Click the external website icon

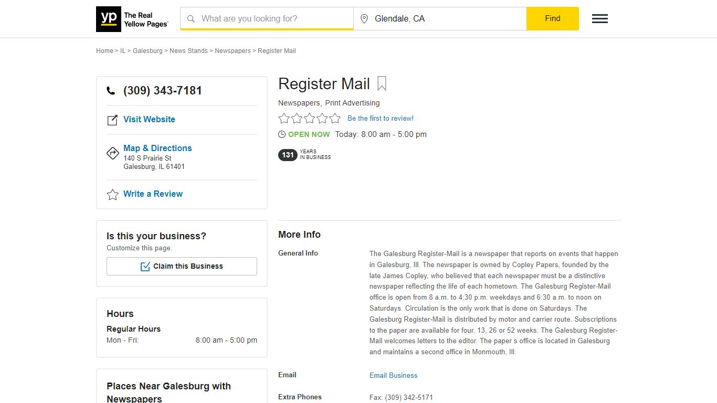pos(112,120)
